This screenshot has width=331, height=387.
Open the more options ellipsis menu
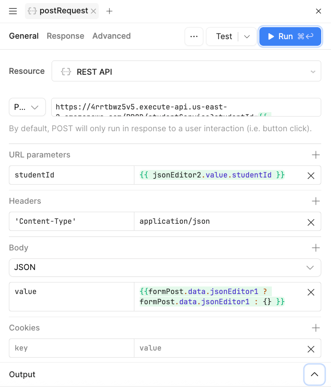click(194, 36)
